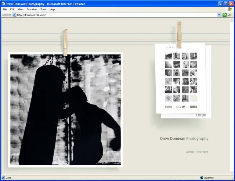The image size is (235, 181).
Task: Open the File menu
Action: pyautogui.click(x=5, y=9)
